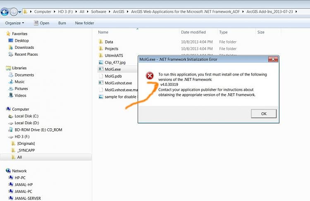This screenshot has height=201, width=310.
Task: Click the Pictures library icon
Action: click(11, 89)
